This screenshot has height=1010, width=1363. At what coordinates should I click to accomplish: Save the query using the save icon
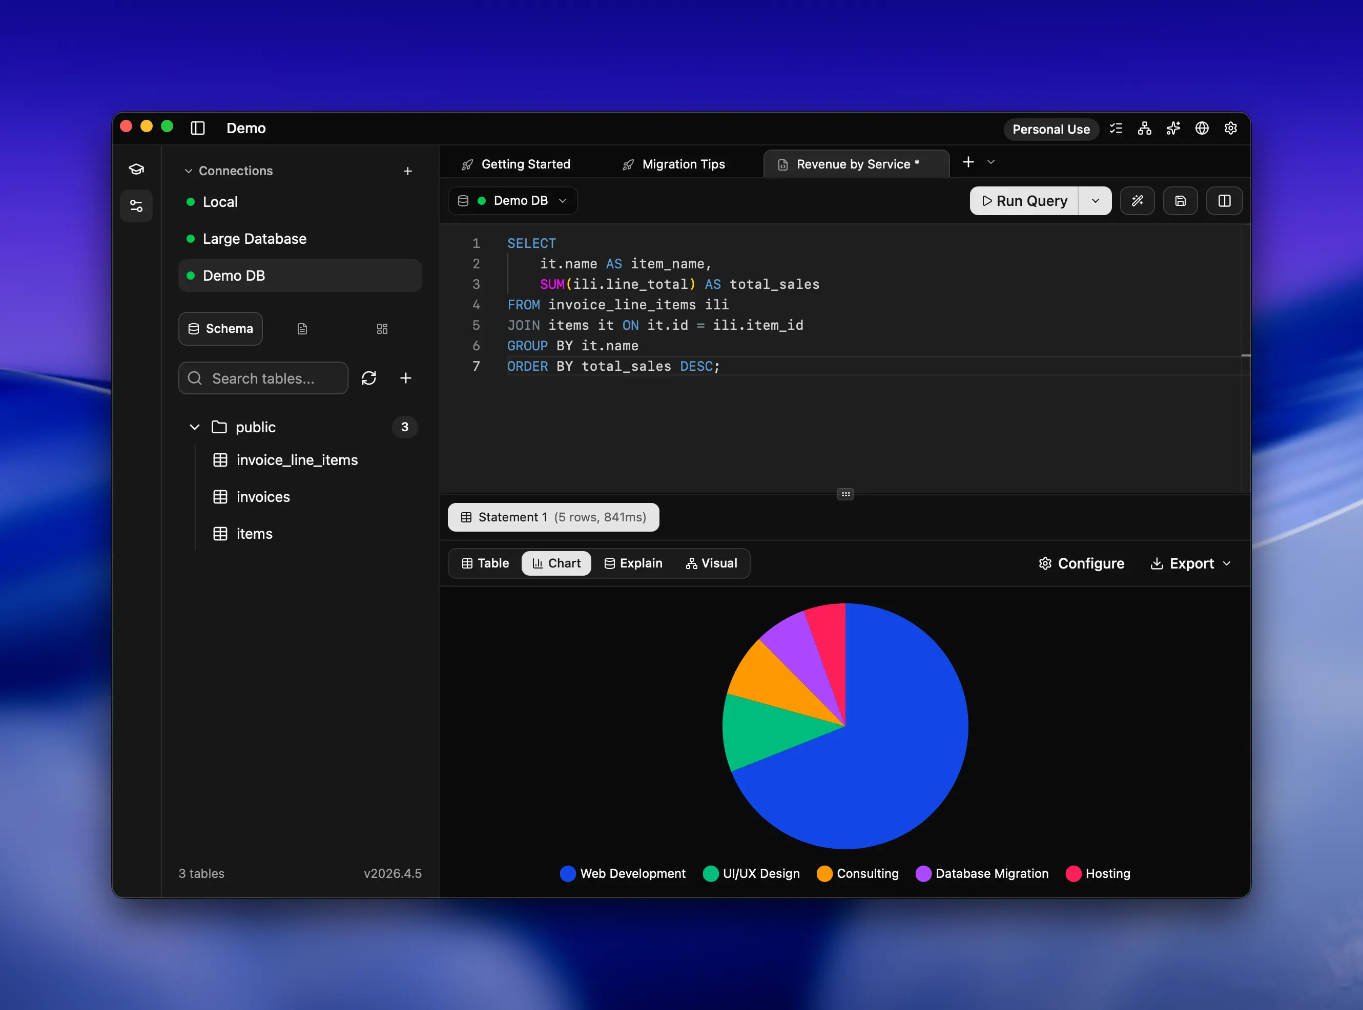[1180, 201]
